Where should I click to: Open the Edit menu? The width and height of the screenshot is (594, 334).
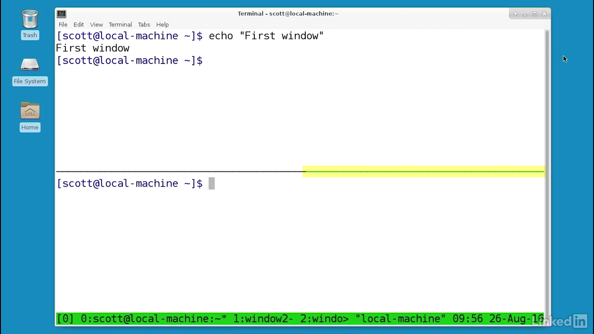[78, 25]
